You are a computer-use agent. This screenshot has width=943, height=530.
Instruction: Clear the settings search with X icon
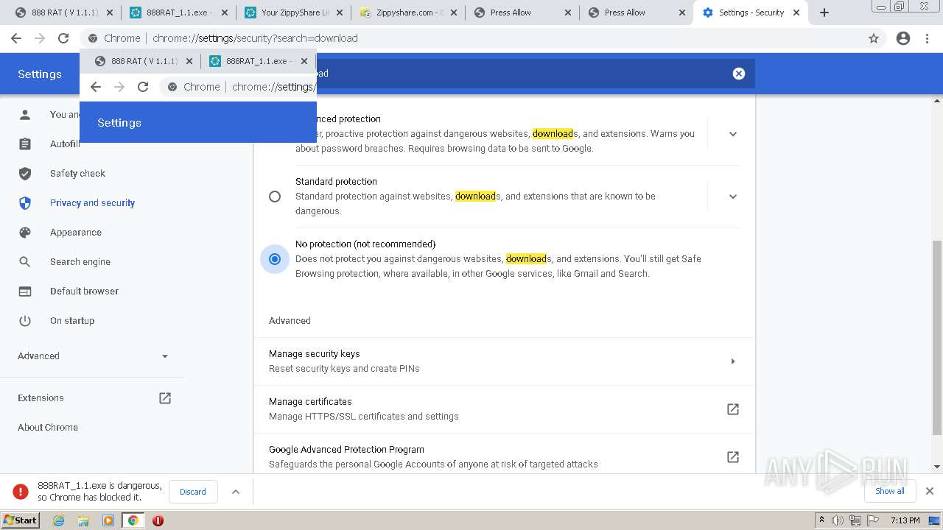point(739,73)
